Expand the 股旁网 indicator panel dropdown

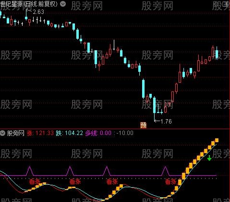(3, 133)
